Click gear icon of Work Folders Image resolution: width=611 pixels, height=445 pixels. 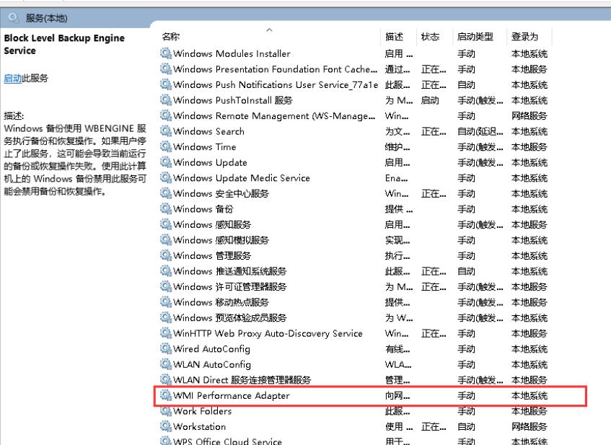pos(166,410)
